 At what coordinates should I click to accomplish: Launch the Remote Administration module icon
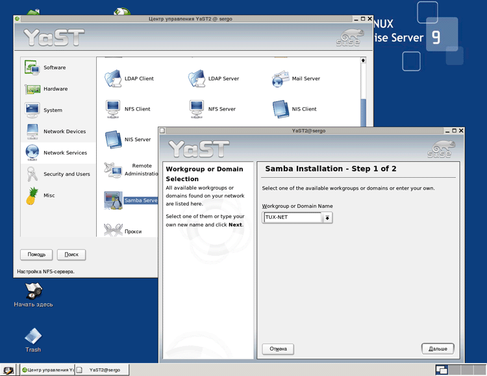(113, 170)
